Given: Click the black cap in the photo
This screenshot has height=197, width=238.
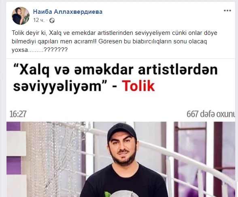Looking at the screenshot, I should click(122, 132).
